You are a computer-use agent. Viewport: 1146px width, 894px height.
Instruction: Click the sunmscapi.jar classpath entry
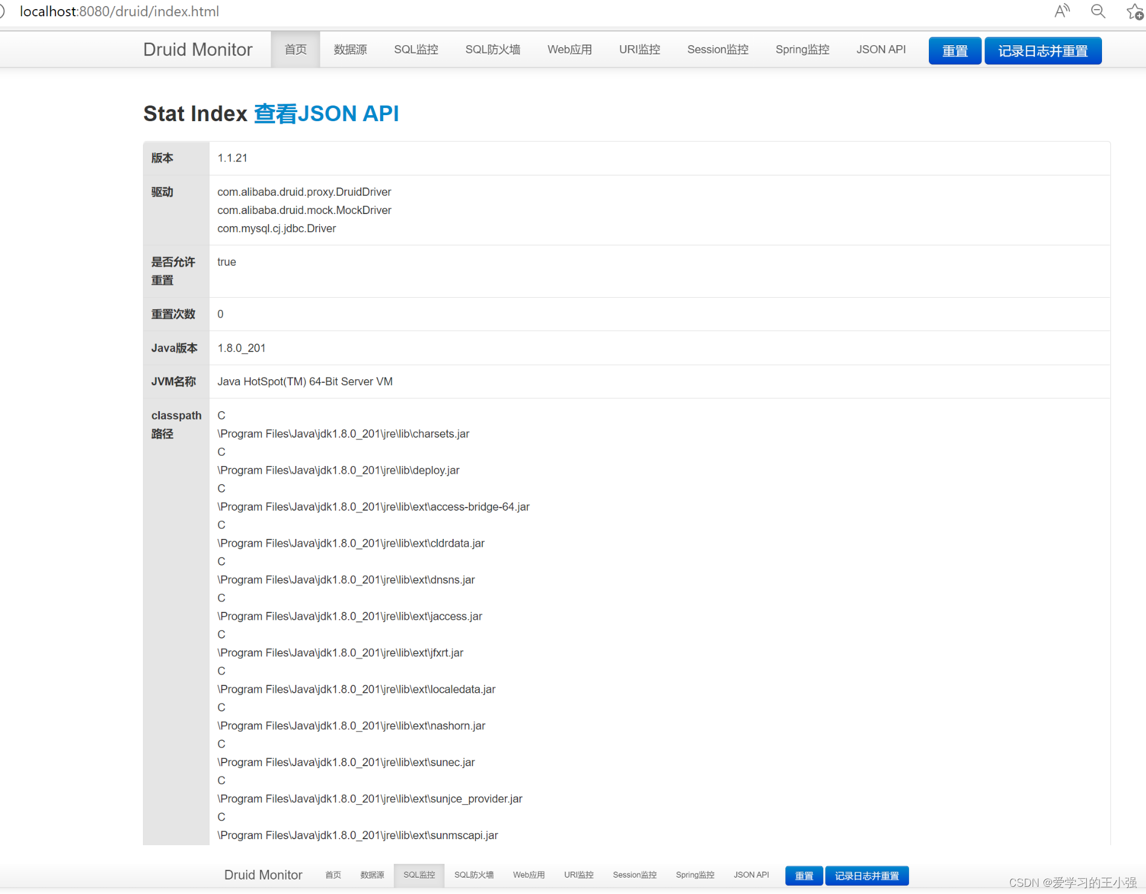point(358,835)
